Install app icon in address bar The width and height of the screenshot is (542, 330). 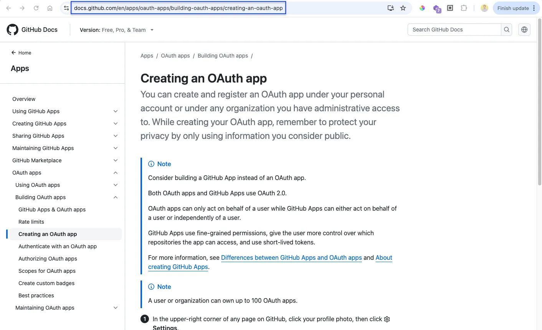(391, 8)
